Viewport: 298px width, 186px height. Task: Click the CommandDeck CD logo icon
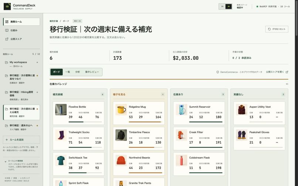(7, 6)
